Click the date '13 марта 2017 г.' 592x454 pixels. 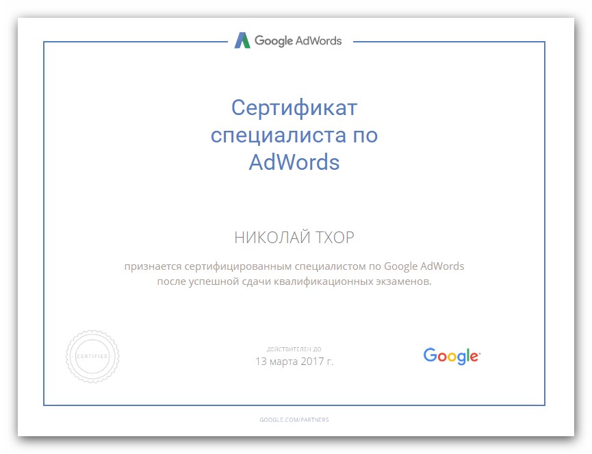point(294,362)
